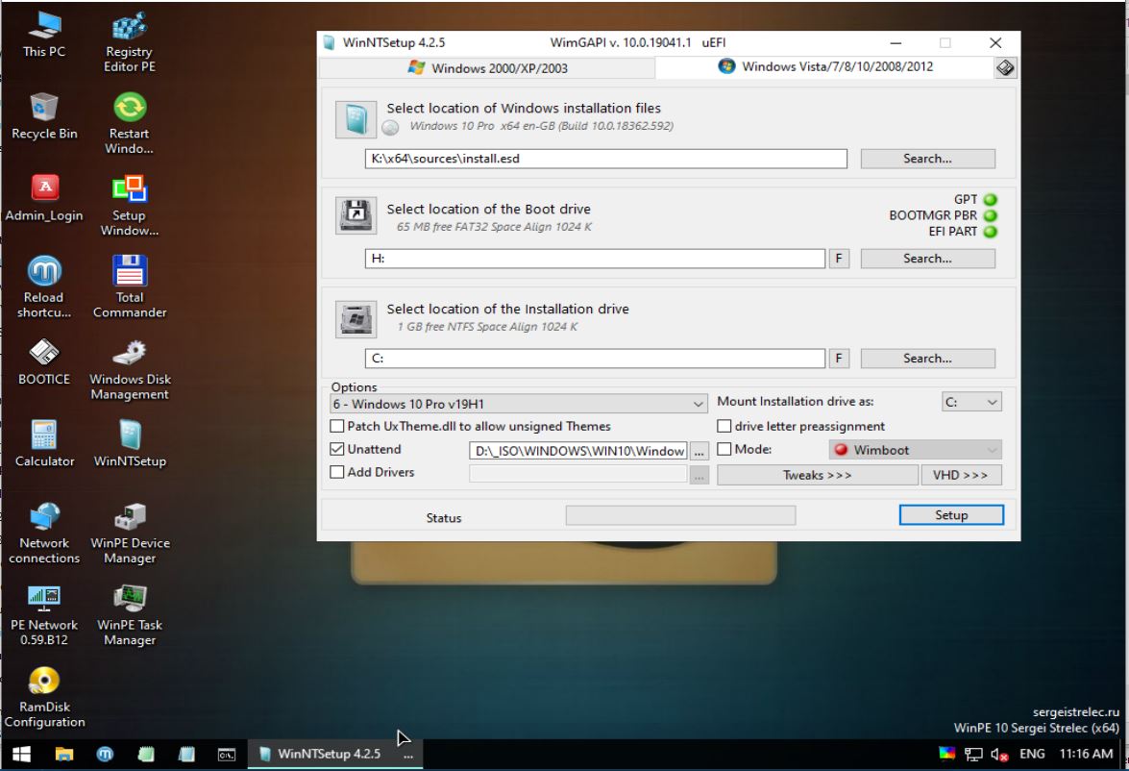Screen dimensions: 1129x771
Task: Expand the Wimboot mode dropdown
Action: [914, 449]
